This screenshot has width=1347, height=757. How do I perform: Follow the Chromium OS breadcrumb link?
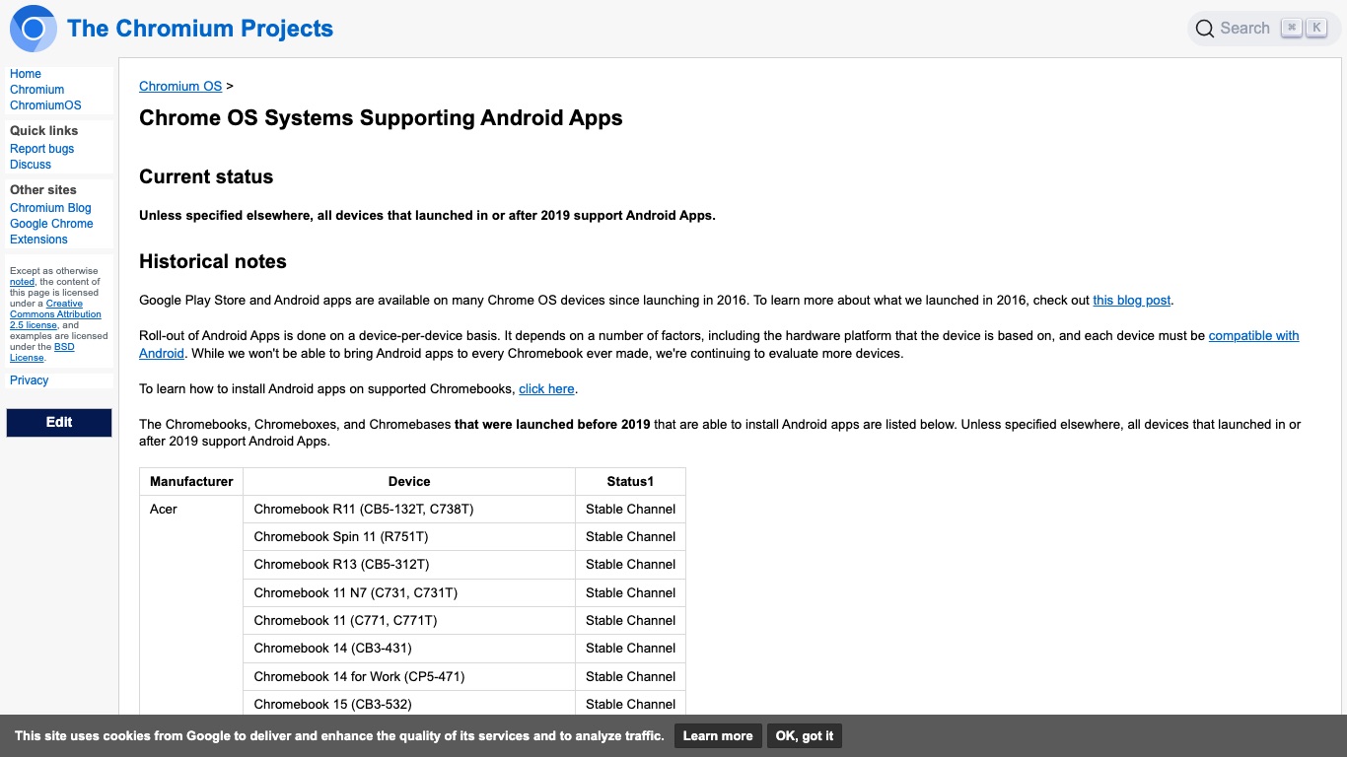point(180,87)
